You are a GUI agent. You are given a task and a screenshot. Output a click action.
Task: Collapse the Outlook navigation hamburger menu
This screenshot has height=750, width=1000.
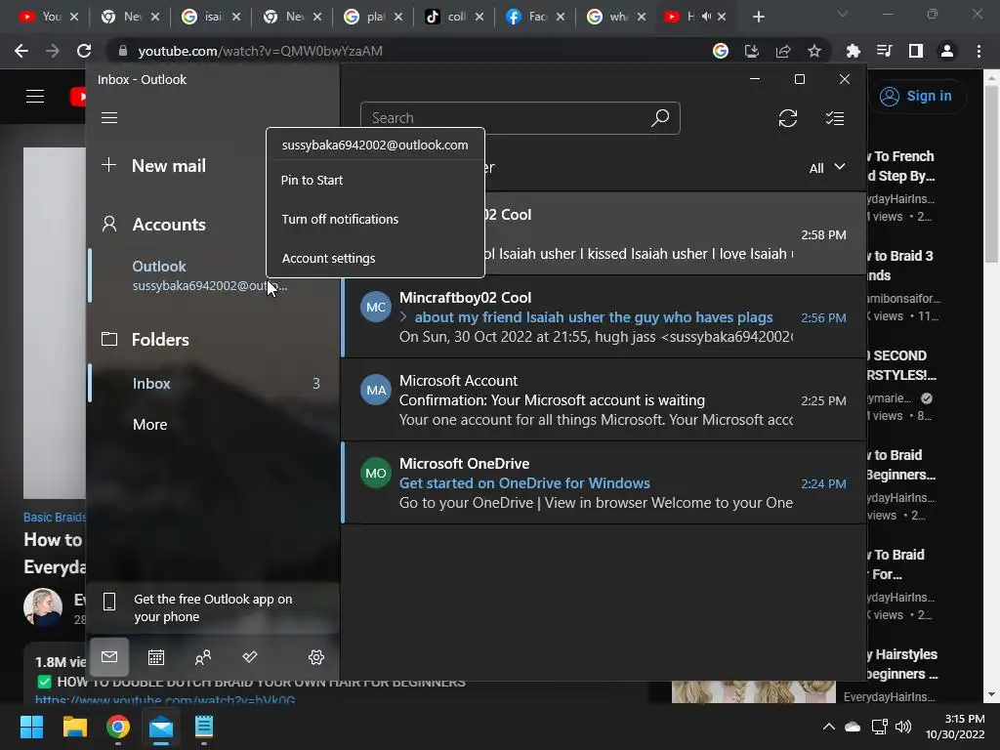pyautogui.click(x=109, y=118)
